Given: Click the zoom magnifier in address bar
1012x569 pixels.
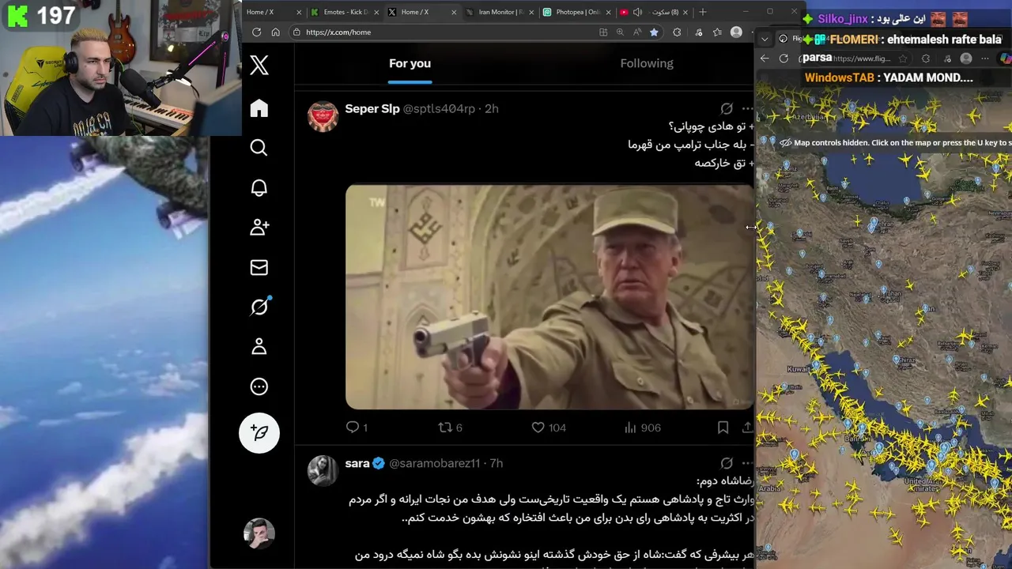Looking at the screenshot, I should [x=620, y=32].
